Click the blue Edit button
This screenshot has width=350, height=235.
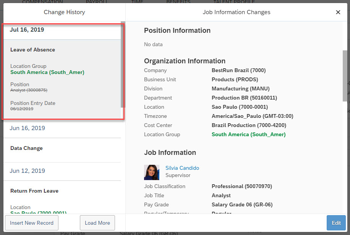tap(336, 223)
